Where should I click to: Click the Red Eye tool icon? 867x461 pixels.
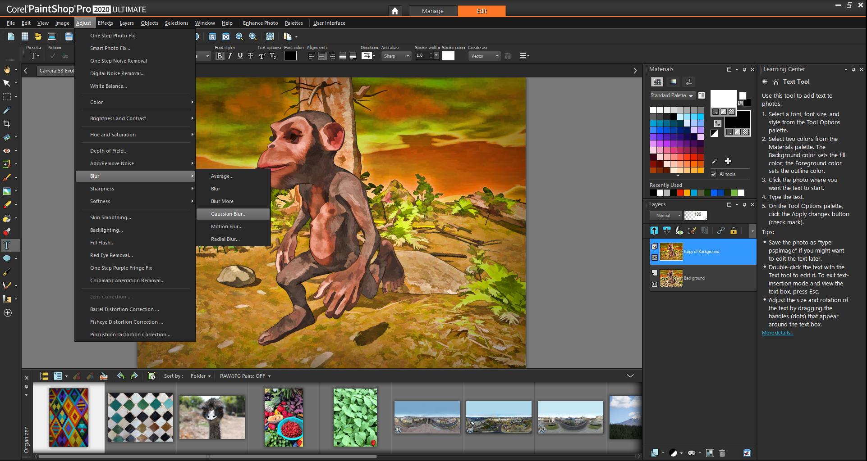[x=7, y=151]
